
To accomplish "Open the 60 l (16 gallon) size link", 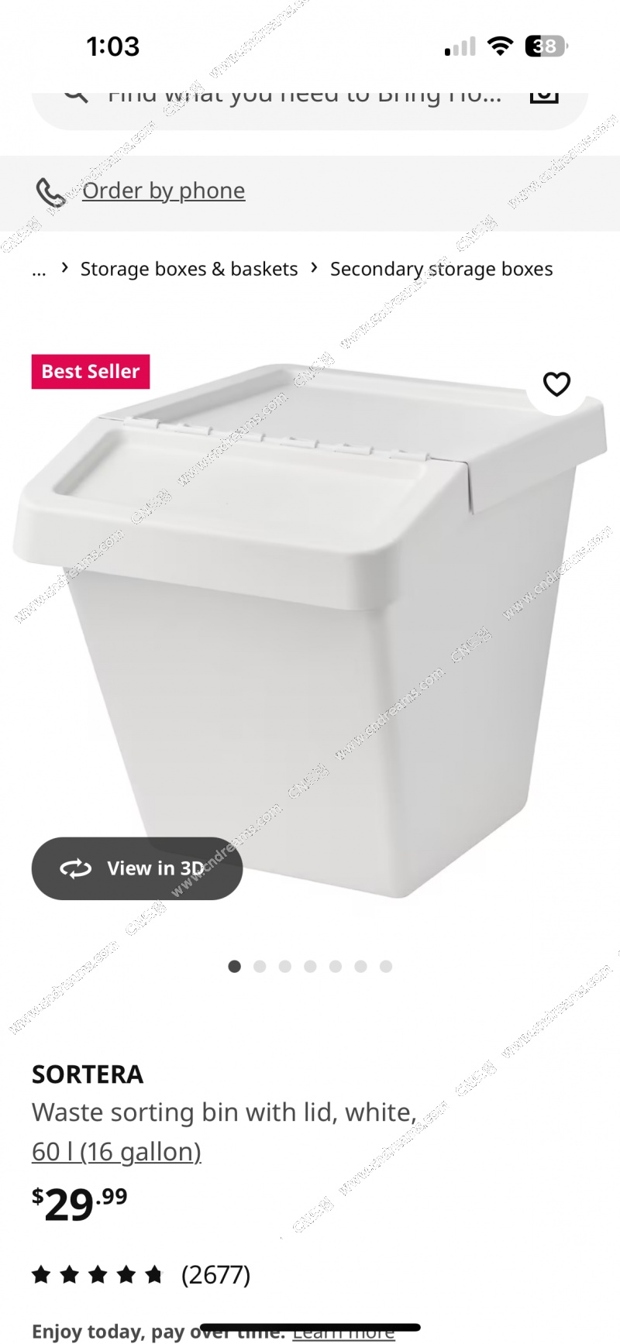I will pos(116,1152).
